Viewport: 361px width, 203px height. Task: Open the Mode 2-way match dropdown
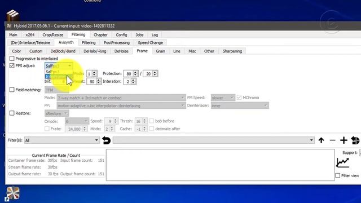(x=121, y=98)
